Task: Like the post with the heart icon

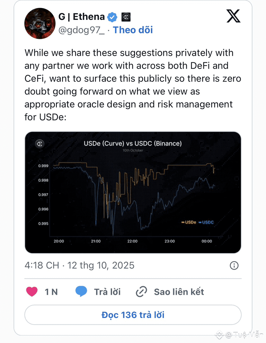Action: coord(32,292)
